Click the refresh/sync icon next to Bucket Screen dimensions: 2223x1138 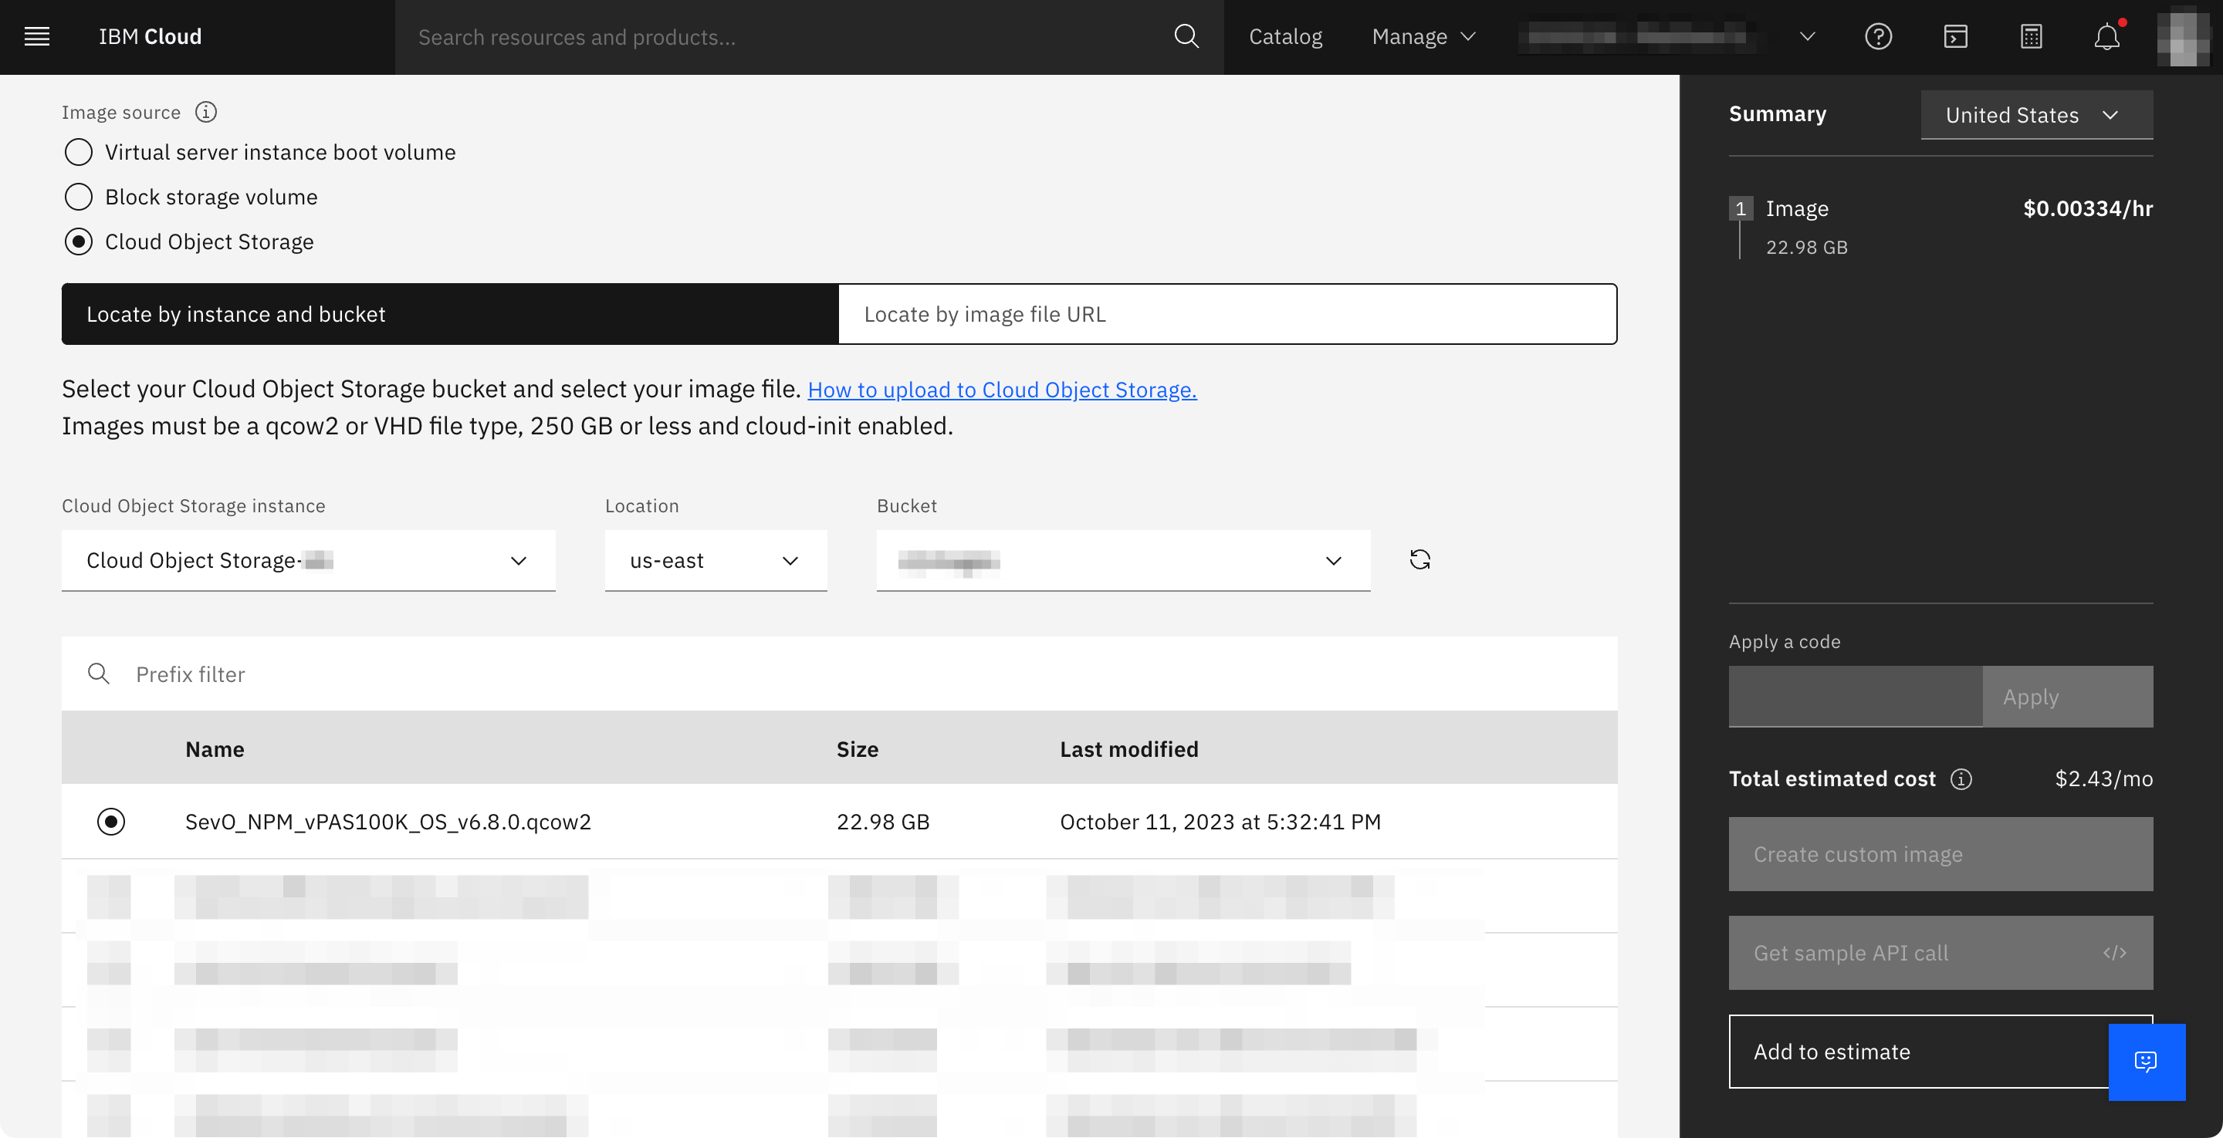[1420, 559]
